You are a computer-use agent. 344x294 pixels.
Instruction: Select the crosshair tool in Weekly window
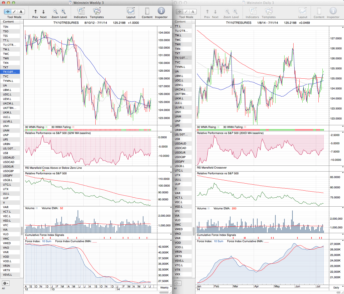point(8,12)
